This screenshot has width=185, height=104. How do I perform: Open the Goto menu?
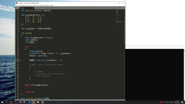(x=34, y=5)
